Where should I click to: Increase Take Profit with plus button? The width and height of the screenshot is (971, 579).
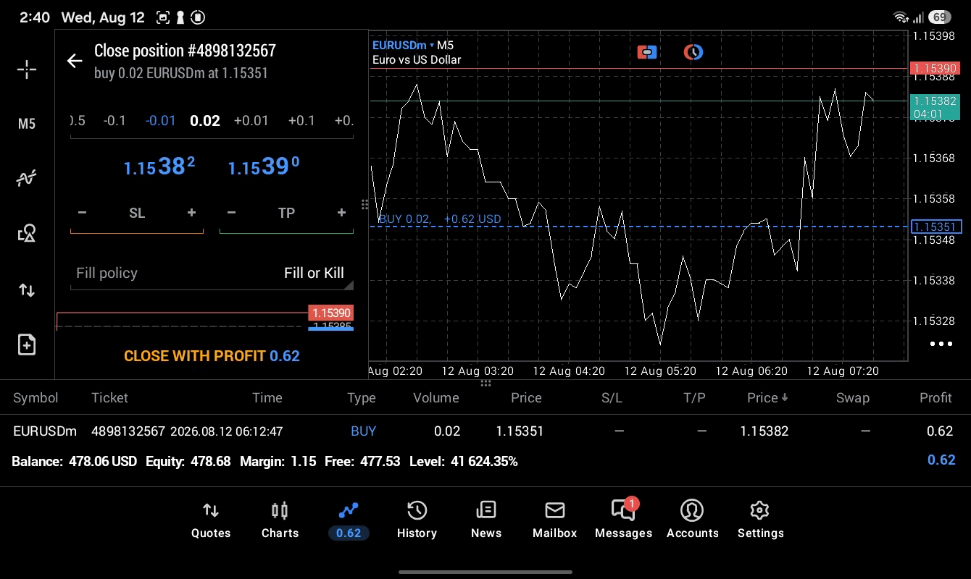click(341, 213)
